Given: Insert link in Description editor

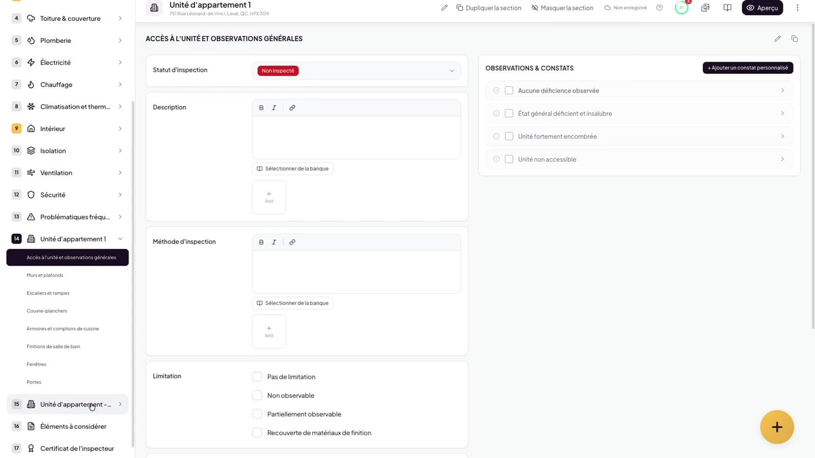Looking at the screenshot, I should click(292, 108).
